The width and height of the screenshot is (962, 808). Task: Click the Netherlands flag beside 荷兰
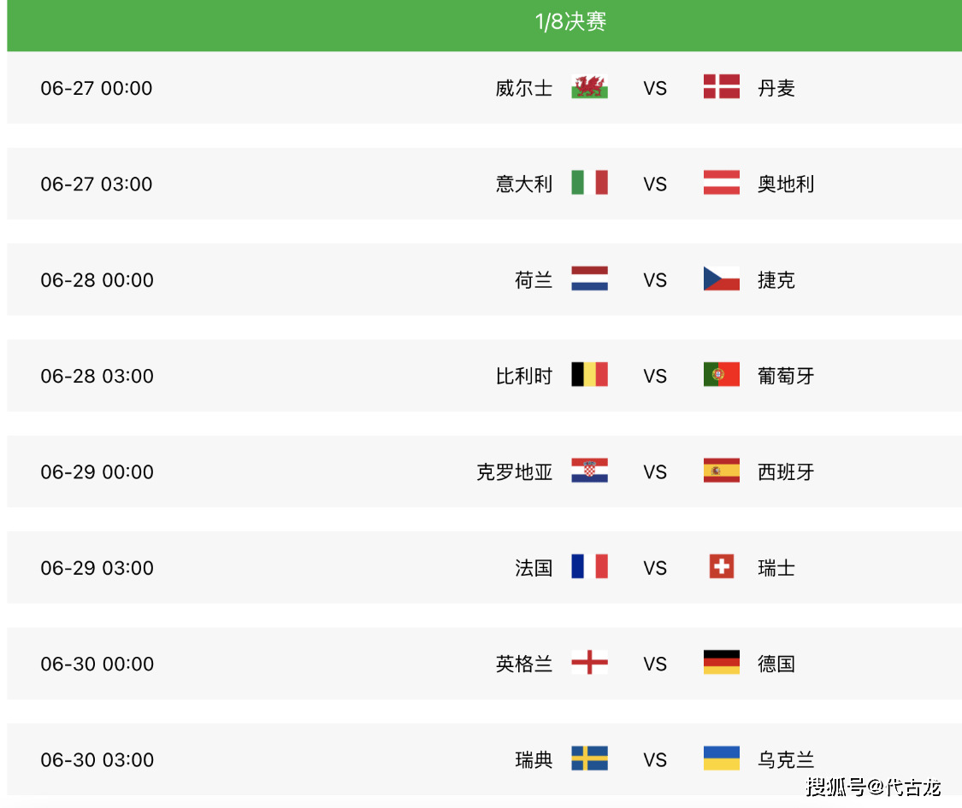pos(589,278)
